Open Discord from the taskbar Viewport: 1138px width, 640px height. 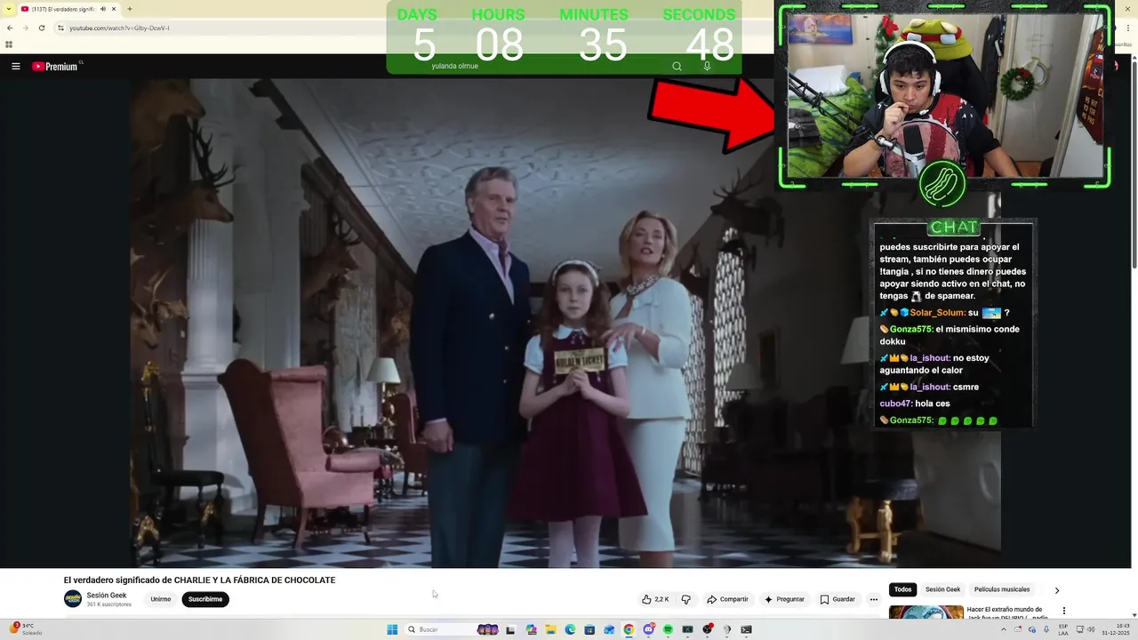[648, 629]
